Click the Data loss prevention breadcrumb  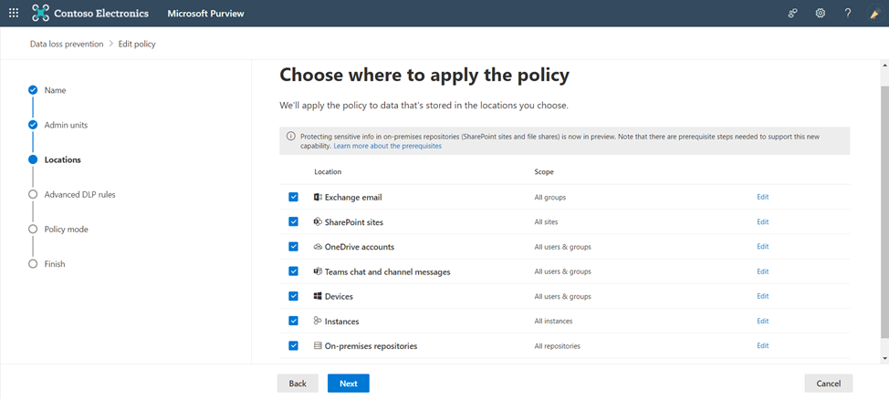click(x=67, y=44)
